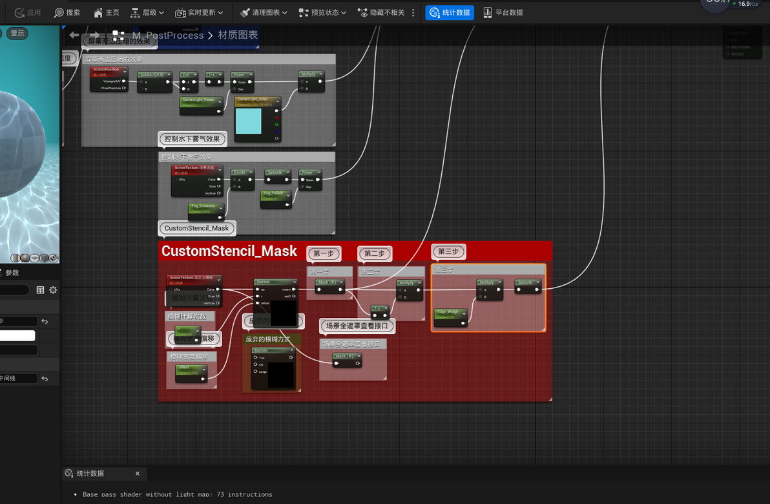770x504 pixels.
Task: Go forward with the graph right arrow
Action: click(96, 35)
